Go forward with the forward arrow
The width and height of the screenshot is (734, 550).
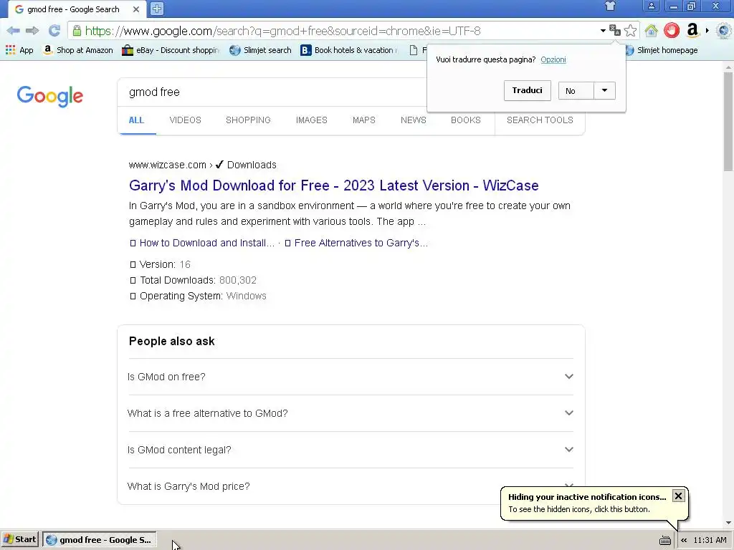click(x=32, y=31)
